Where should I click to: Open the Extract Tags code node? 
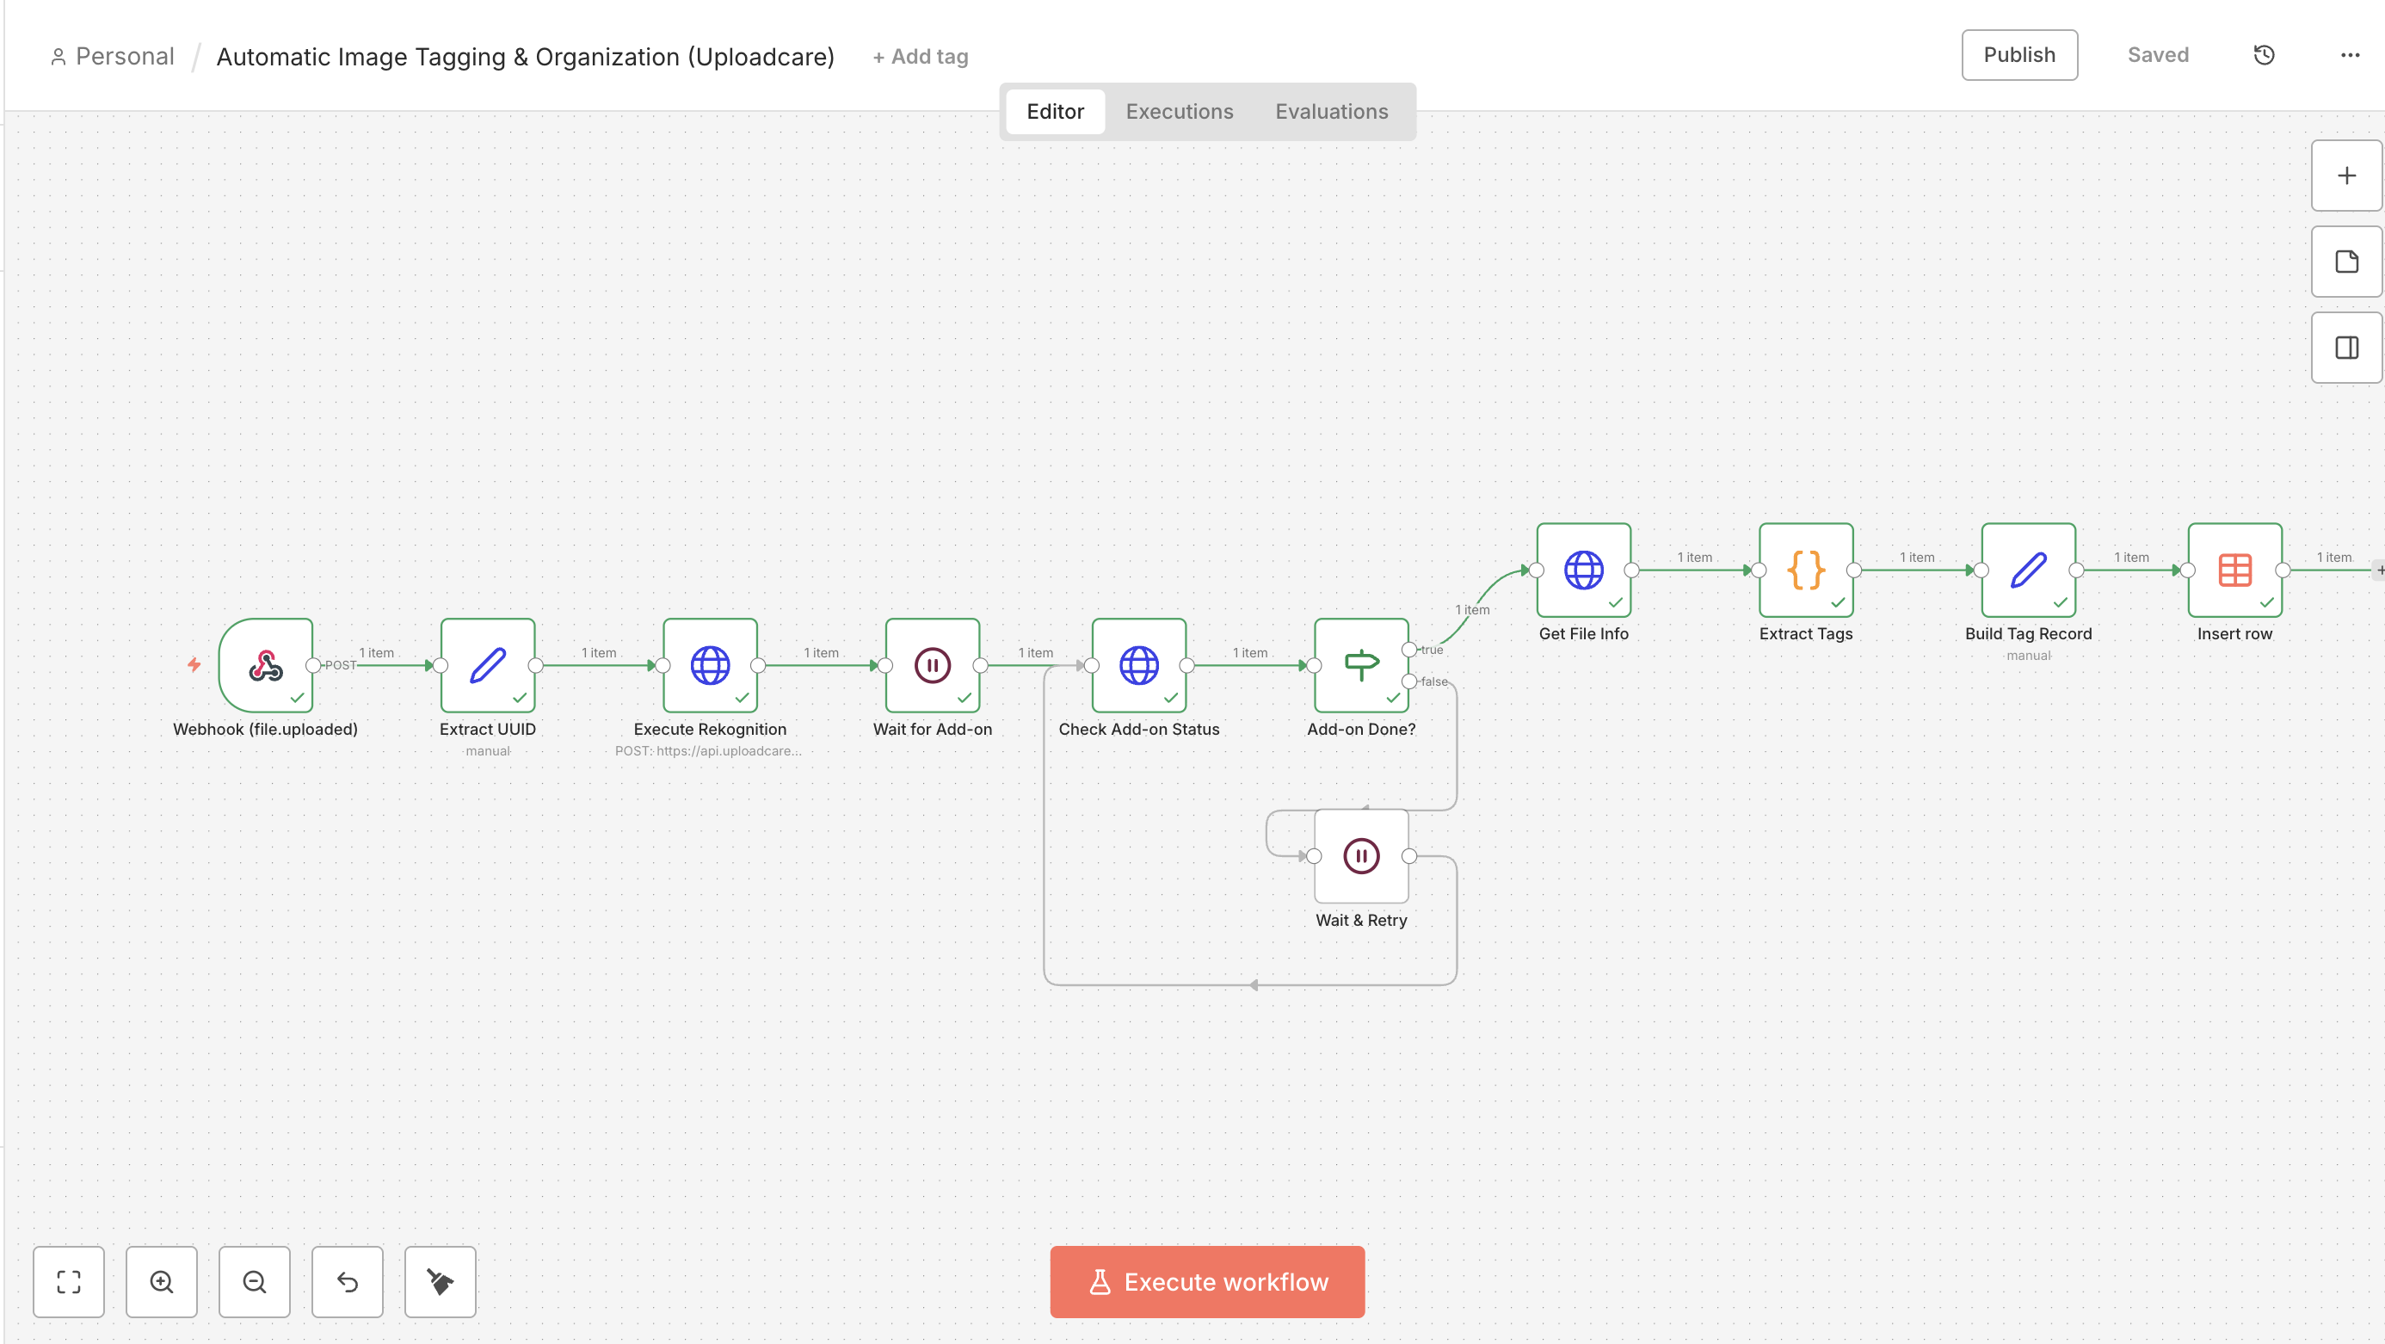click(1805, 570)
